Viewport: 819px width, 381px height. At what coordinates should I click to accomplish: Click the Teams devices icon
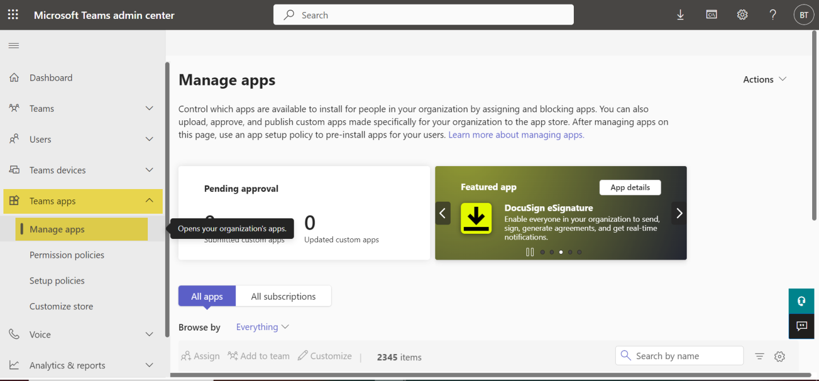tap(14, 170)
